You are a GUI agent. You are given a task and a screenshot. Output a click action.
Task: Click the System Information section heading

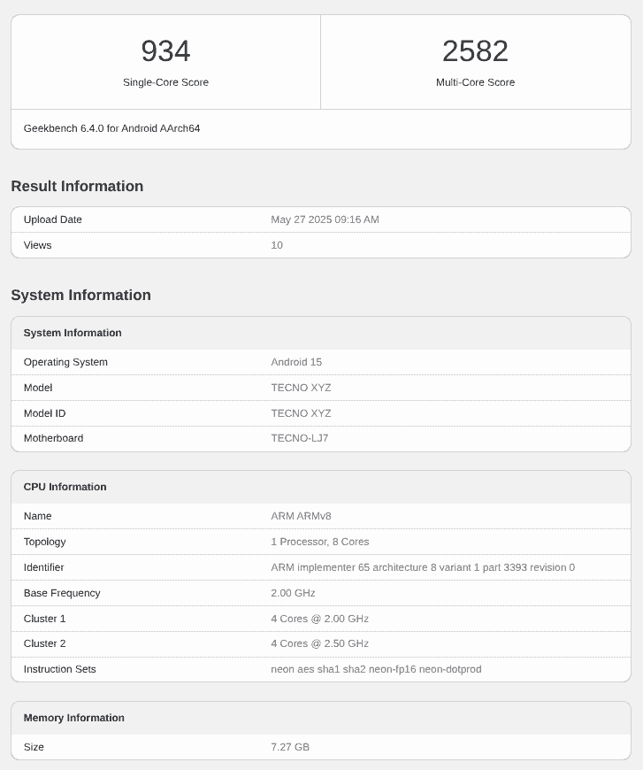(x=80, y=295)
